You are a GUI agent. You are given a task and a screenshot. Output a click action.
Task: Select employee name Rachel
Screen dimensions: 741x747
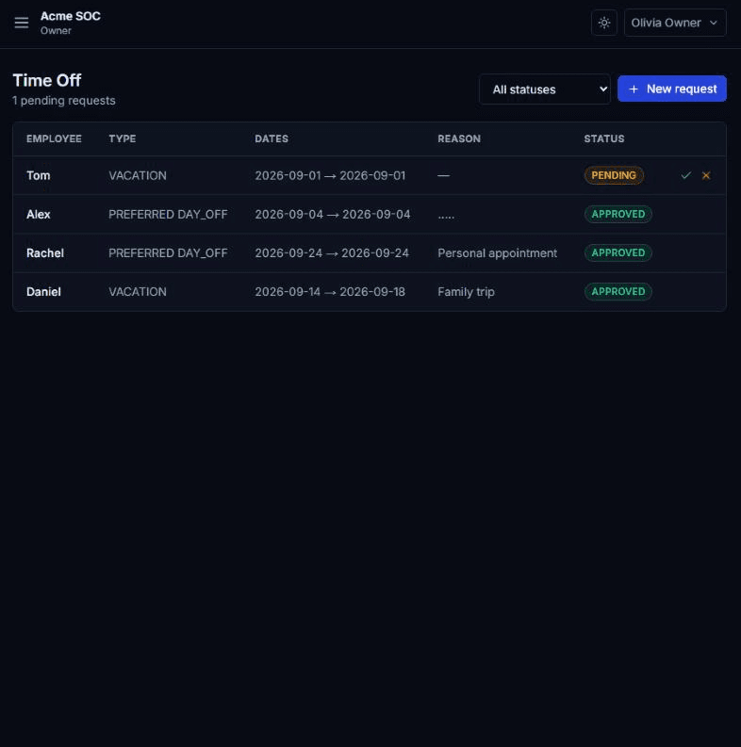click(x=45, y=253)
